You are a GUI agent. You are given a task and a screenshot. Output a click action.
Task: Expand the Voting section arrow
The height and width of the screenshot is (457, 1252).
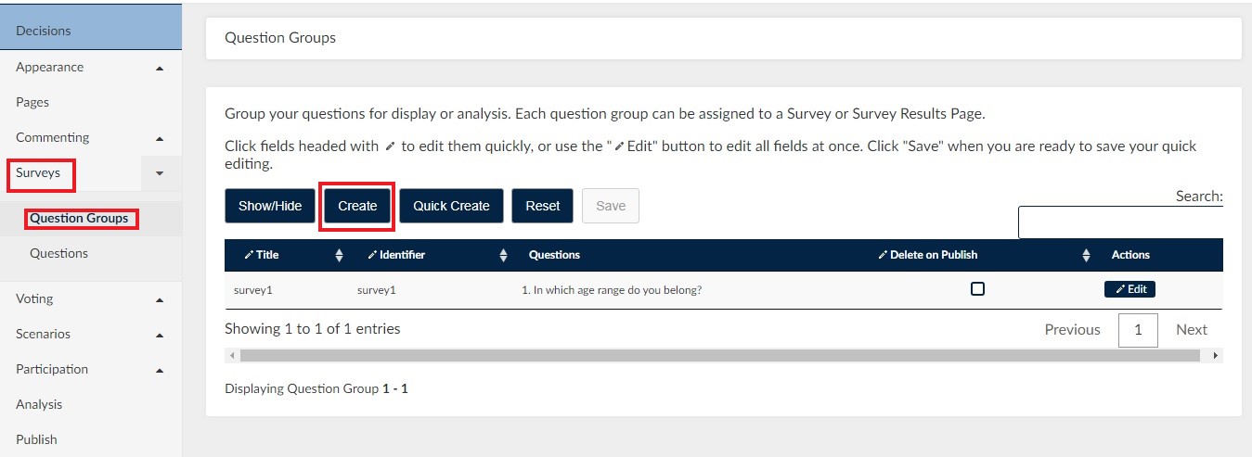pos(160,299)
